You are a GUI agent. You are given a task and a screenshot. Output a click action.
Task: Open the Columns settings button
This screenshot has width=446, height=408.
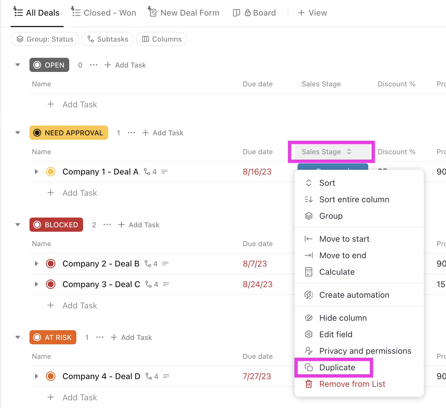point(162,39)
